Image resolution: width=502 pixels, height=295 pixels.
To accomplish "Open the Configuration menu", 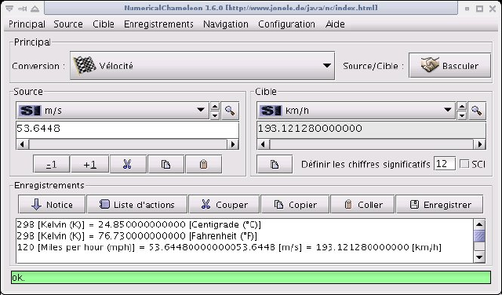I will tap(286, 24).
